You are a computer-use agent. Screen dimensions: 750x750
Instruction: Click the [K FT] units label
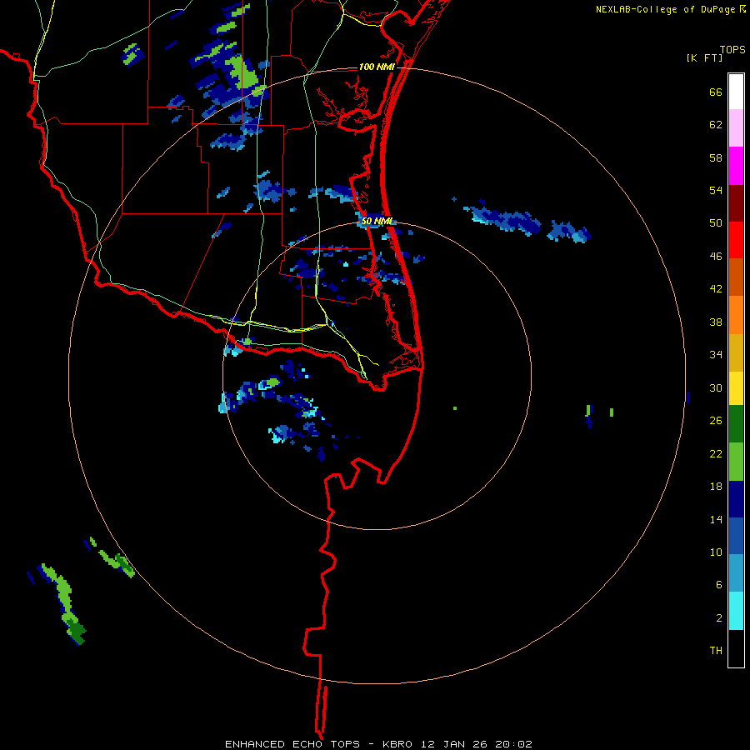704,58
